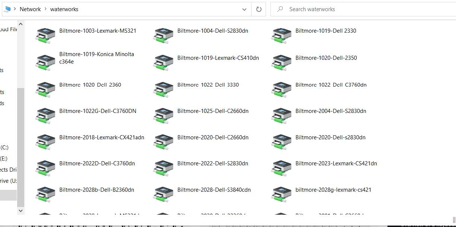Expand the chevron between Network and waterworks
456x227 pixels.
point(45,9)
